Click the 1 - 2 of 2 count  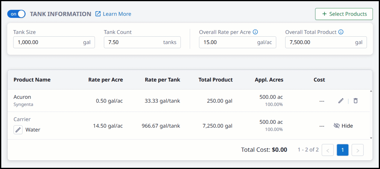(308, 150)
